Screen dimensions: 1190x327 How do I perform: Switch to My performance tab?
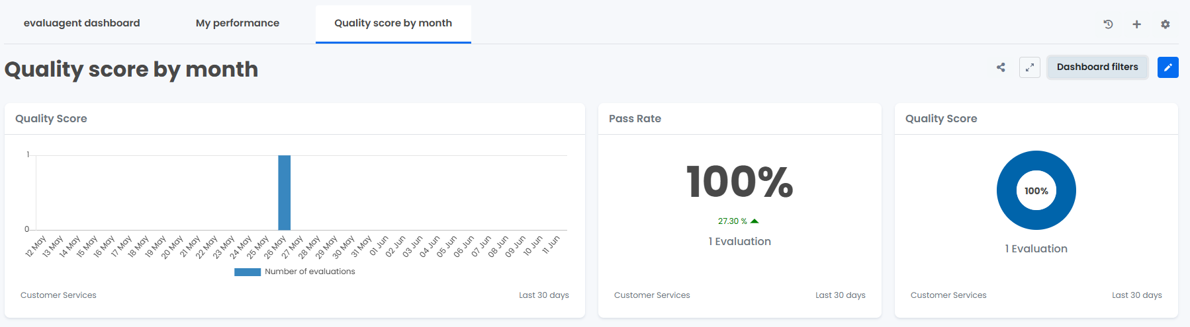(x=238, y=23)
